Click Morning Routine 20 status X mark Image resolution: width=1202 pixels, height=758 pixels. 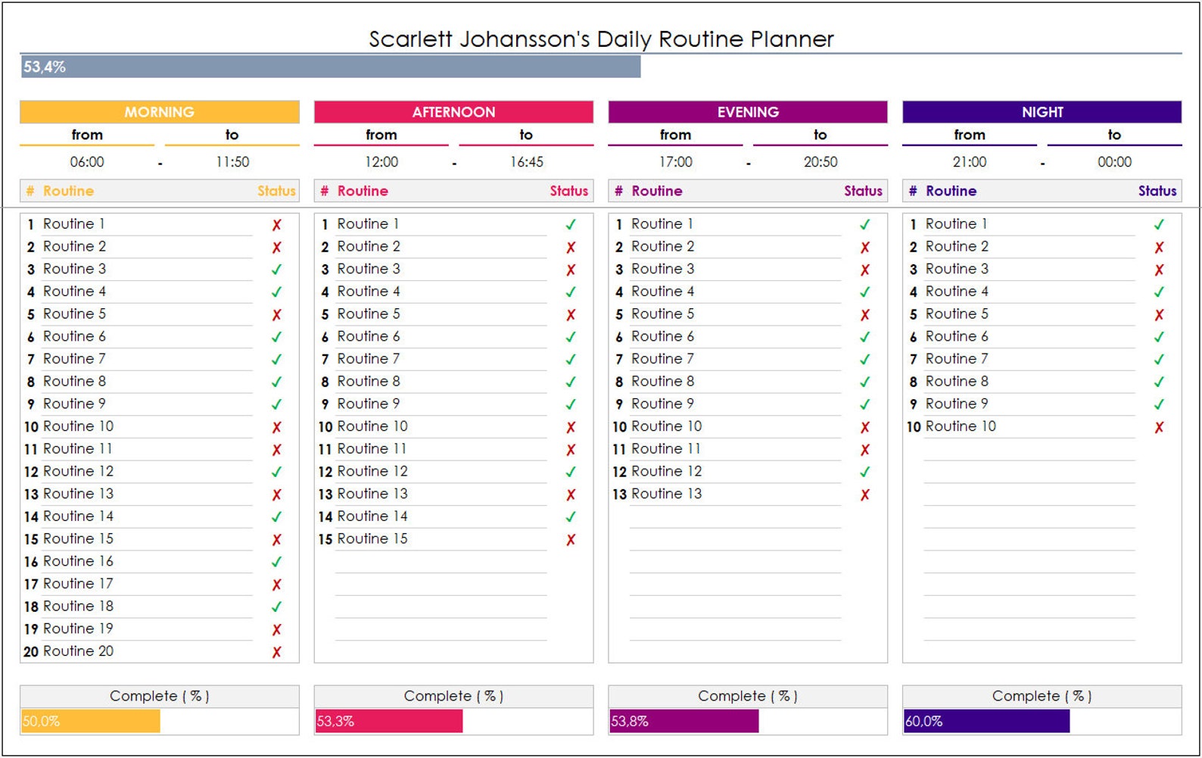pos(277,652)
